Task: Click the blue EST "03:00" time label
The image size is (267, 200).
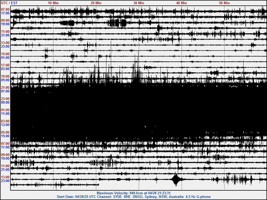Action: click(5, 69)
